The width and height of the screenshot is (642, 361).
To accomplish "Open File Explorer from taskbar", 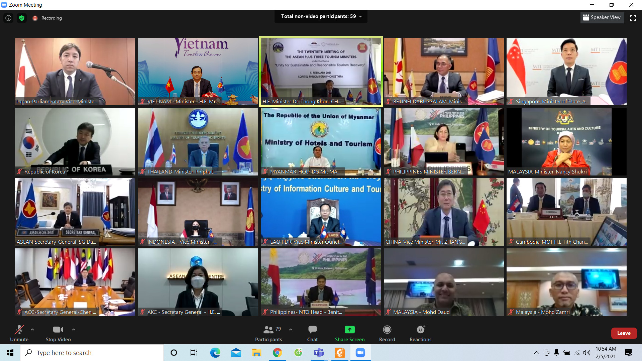I will point(256,353).
